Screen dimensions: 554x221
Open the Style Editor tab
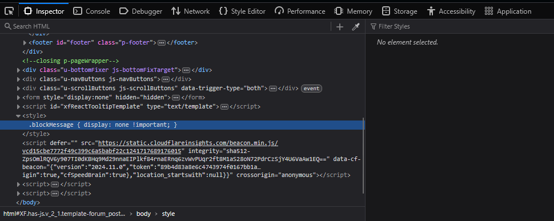242,11
